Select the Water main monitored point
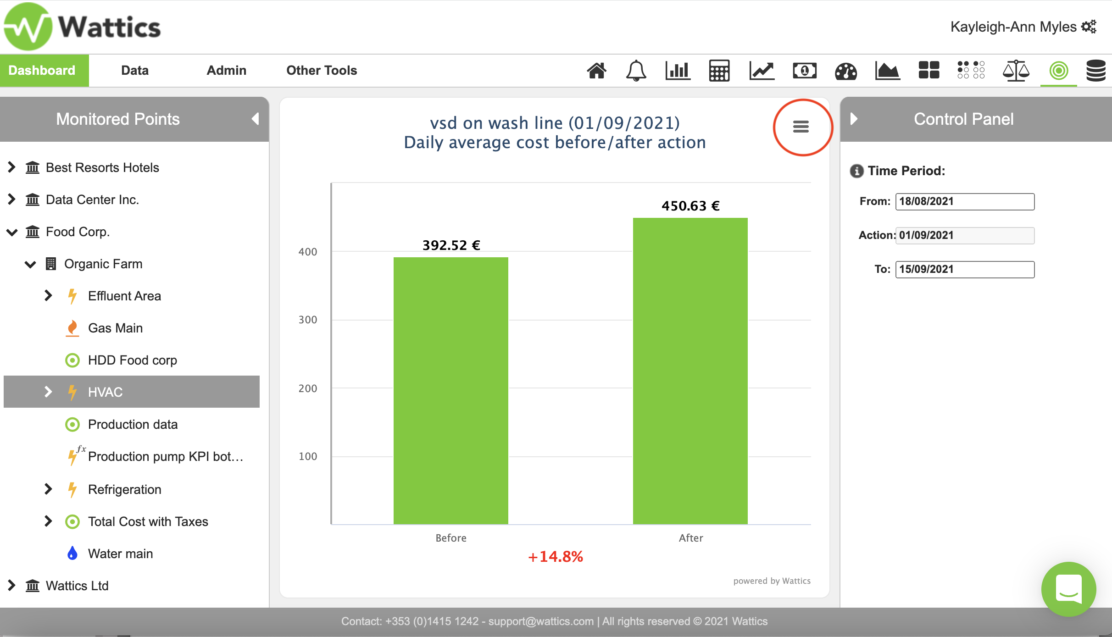Viewport: 1112px width, 637px height. coord(120,554)
